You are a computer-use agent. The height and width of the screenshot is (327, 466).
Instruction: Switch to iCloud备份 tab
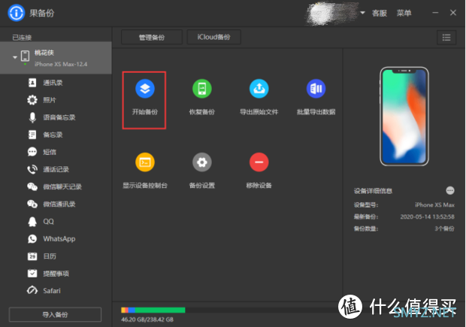pos(213,37)
